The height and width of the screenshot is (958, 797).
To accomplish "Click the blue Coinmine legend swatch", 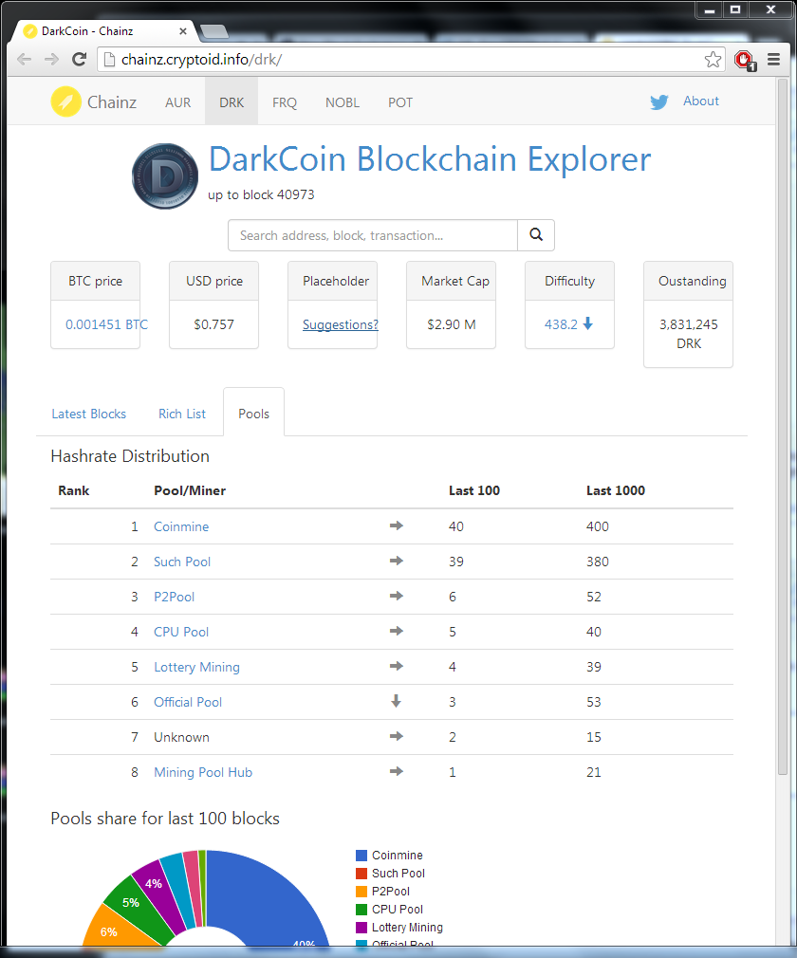I will [361, 856].
